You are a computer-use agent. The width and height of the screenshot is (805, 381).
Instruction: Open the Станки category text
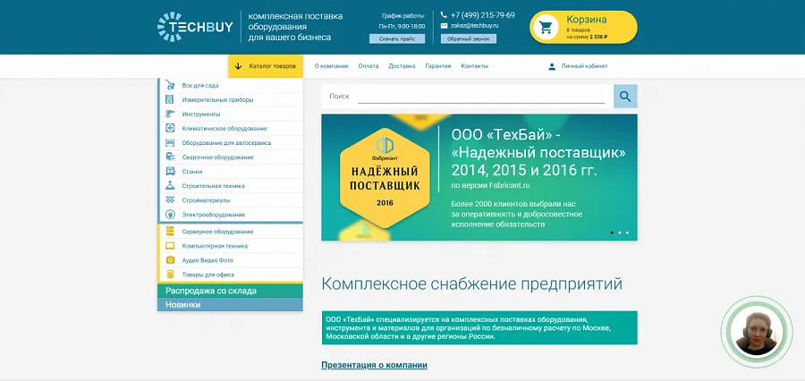coord(192,172)
